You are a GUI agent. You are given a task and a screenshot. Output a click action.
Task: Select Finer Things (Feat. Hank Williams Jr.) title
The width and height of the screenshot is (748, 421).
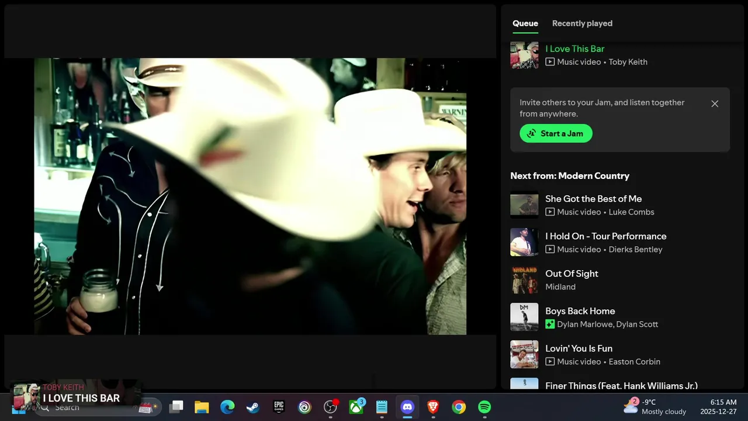tap(621, 386)
